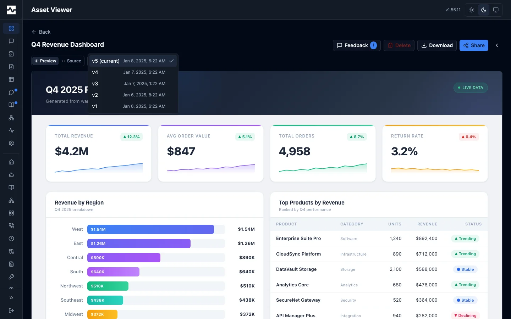Switch to system theme monitor icon
Screen dimensions: 511x319
tap(496, 10)
